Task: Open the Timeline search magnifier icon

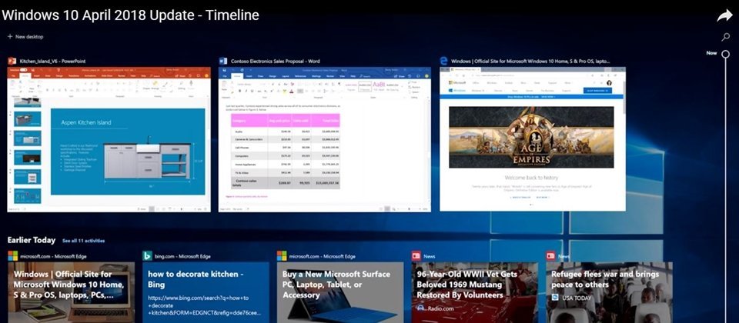Action: click(x=725, y=37)
